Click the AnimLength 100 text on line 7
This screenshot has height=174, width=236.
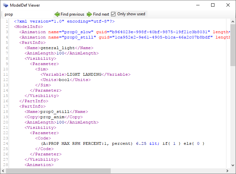tap(62, 53)
